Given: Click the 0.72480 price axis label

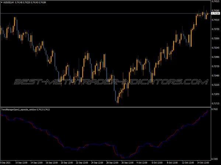Looking at the screenshot, I should coord(215,76).
